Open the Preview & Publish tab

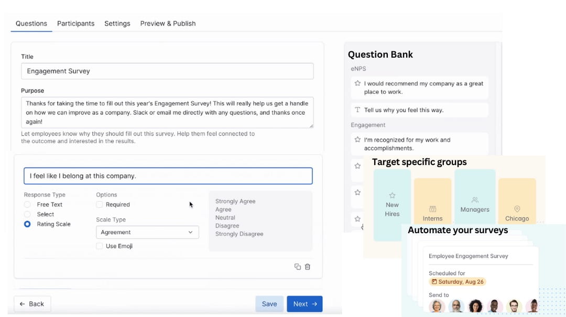(x=168, y=23)
